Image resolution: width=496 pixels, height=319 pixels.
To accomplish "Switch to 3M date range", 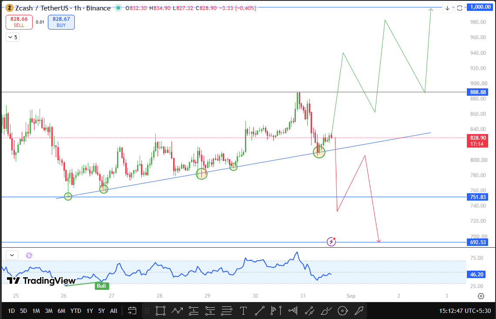I will pyautogui.click(x=49, y=311).
